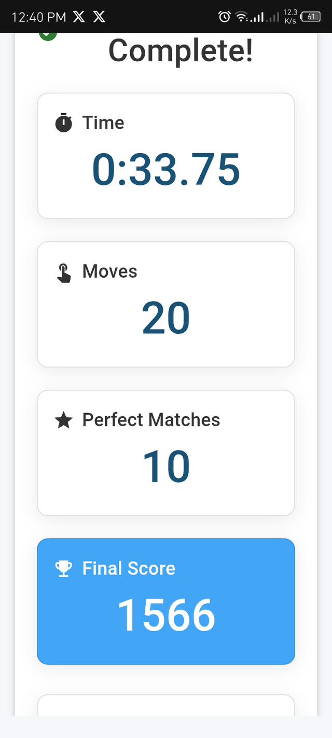Tap the X notification icon nearest the clock
This screenshot has width=332, height=738.
coord(79,17)
